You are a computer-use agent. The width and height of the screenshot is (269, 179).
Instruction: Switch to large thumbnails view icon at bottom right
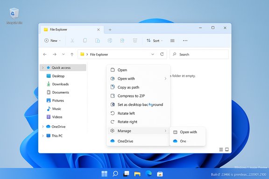coord(227,150)
